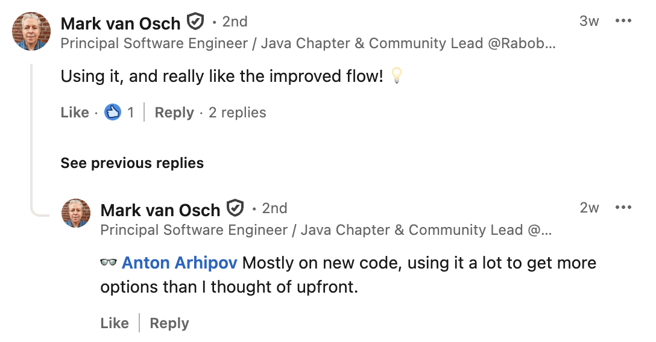The width and height of the screenshot is (656, 342).
Task: Open the avatar on the nested reply
Action: tap(77, 213)
